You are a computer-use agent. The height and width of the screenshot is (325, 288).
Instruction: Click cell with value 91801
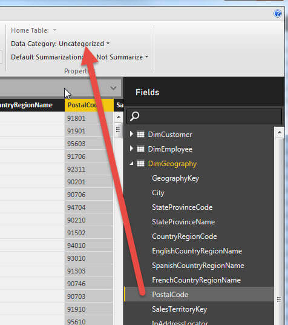(89, 118)
